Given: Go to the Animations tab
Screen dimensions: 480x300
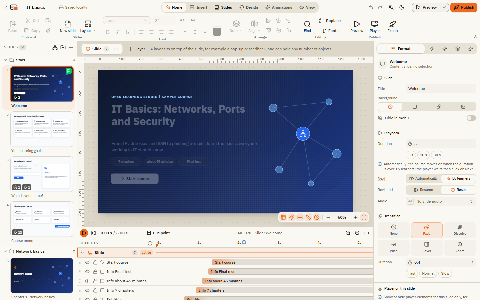Looking at the screenshot, I should pyautogui.click(x=279, y=7).
